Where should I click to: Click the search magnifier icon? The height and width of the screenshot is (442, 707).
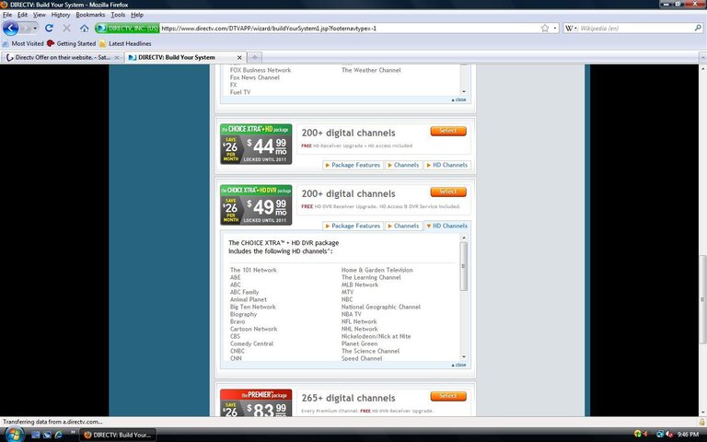[x=698, y=28]
